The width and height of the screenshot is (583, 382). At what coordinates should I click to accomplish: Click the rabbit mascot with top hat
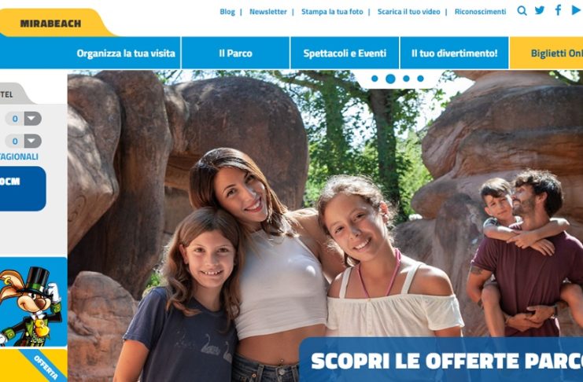coord(31,306)
